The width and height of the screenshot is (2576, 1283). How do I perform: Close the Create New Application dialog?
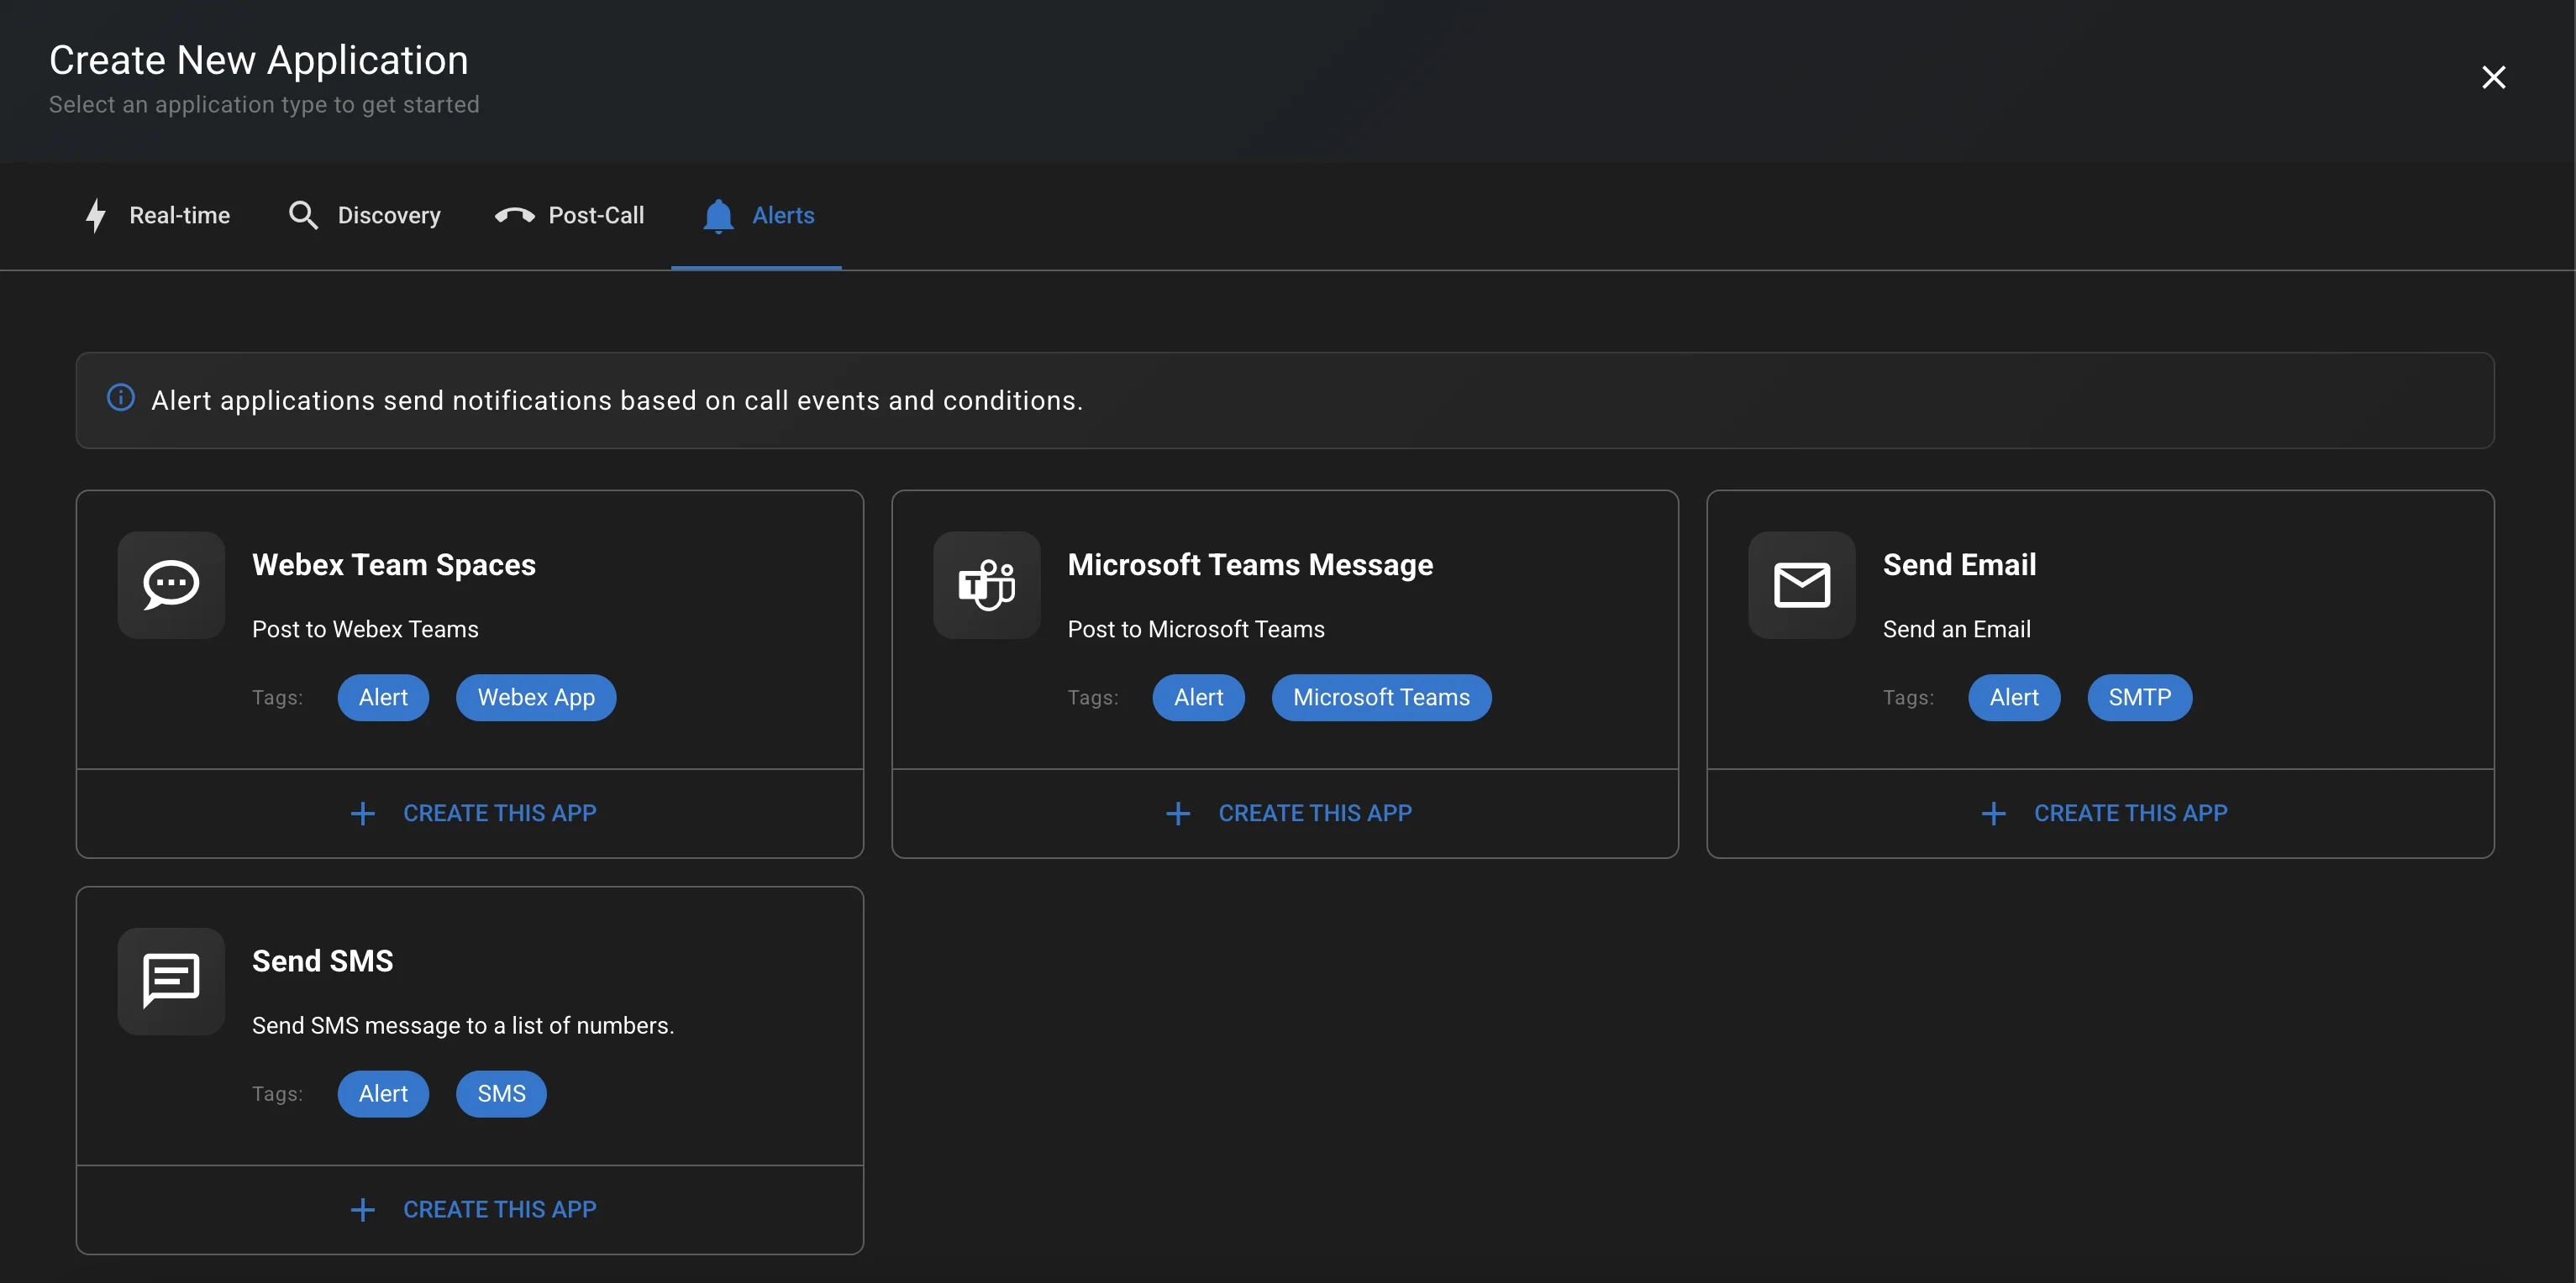click(2493, 77)
